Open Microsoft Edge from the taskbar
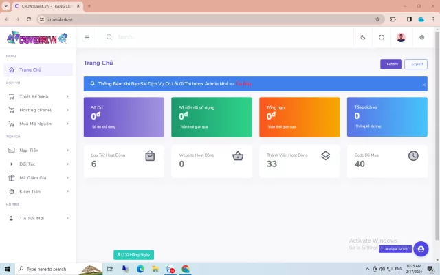Viewport: 440px width, 275px height. tap(140, 269)
